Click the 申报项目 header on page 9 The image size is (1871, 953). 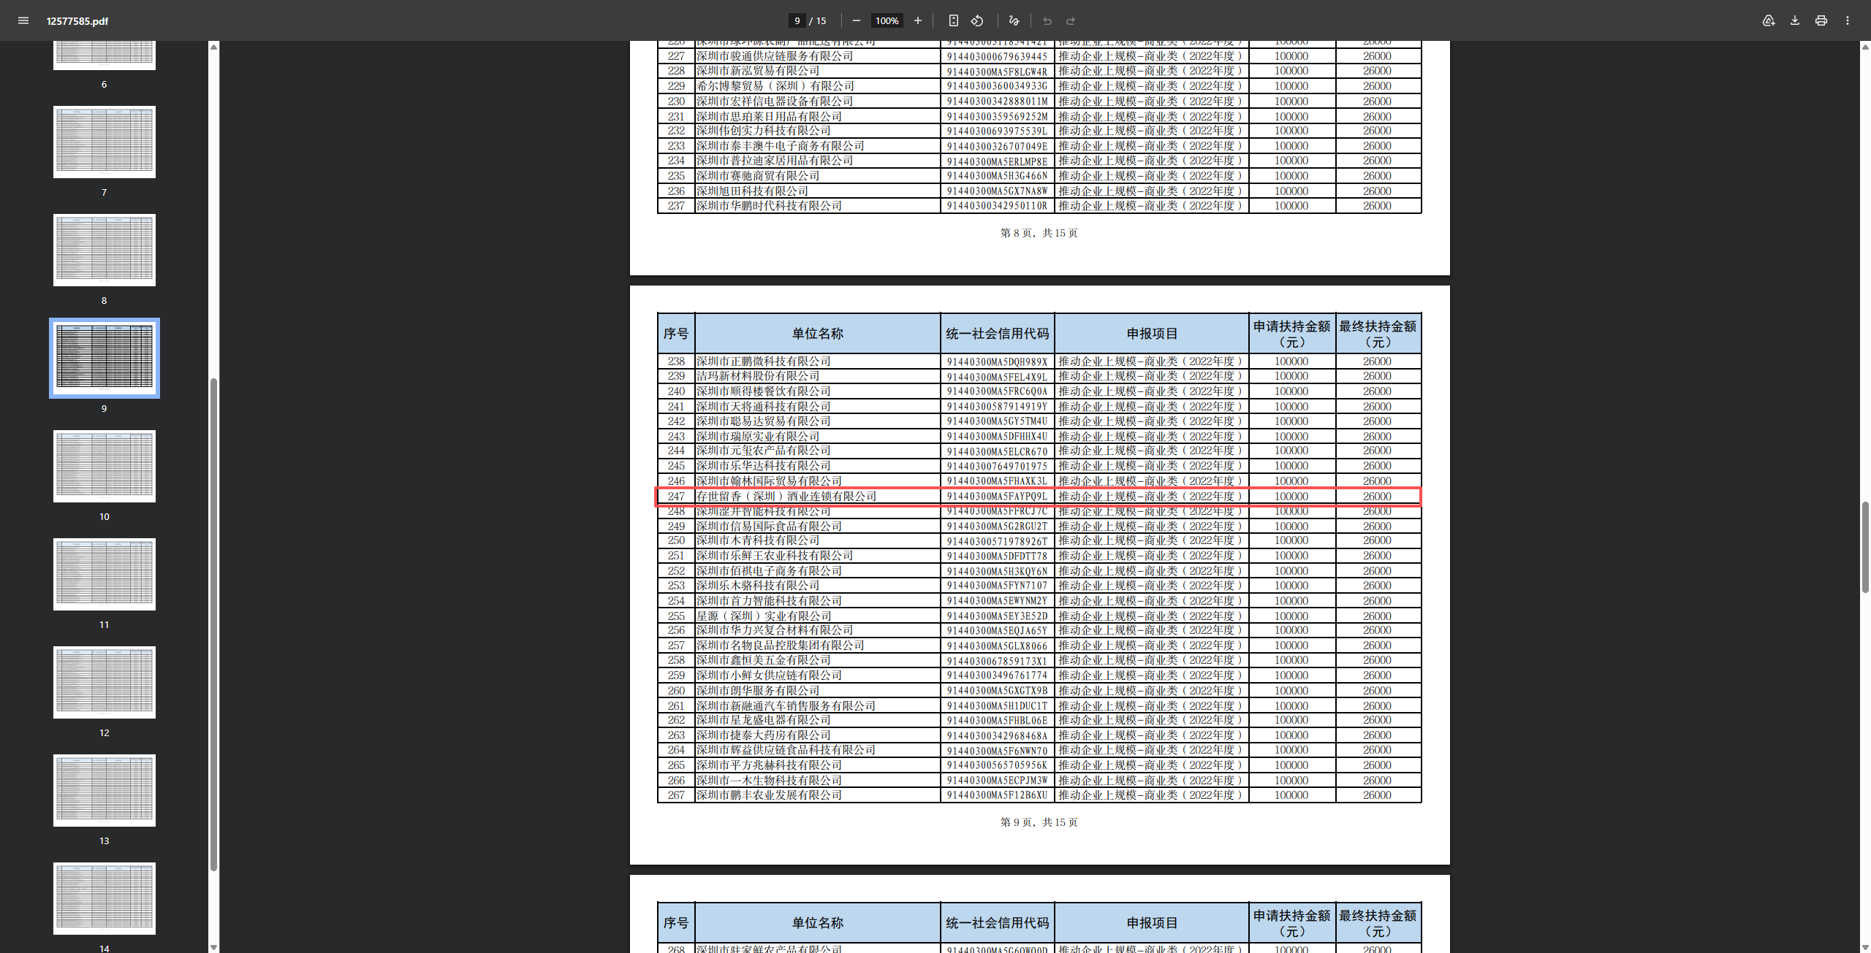click(x=1152, y=334)
